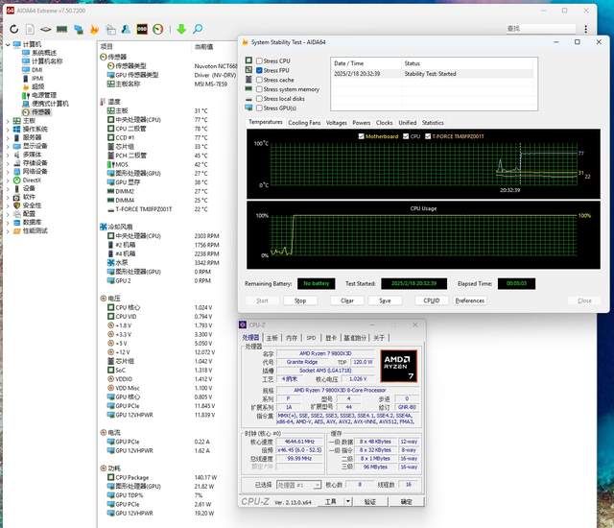Select IPMI in the tree

pyautogui.click(x=37, y=78)
